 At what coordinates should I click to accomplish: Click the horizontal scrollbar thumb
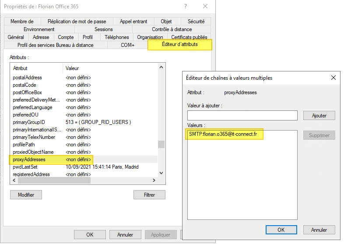pyautogui.click(x=54, y=180)
